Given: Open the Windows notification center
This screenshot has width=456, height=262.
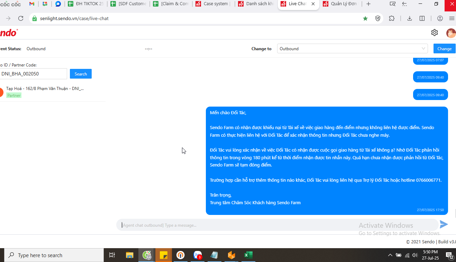Looking at the screenshot, I should pyautogui.click(x=450, y=255).
